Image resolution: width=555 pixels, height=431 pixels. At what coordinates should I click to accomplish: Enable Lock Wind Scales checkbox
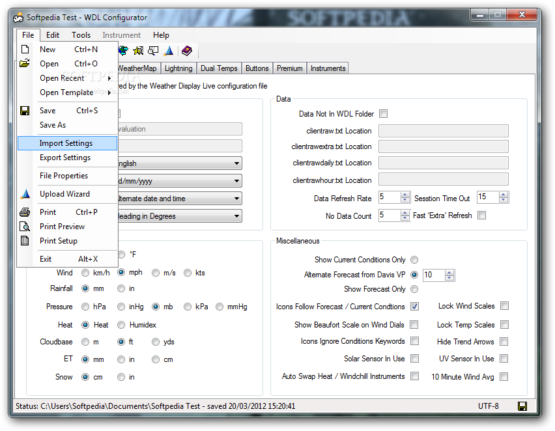tap(504, 306)
